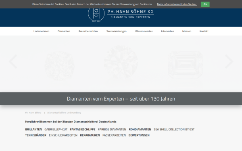Open the Infomedien menu
The width and height of the screenshot is (242, 151).
[167, 31]
